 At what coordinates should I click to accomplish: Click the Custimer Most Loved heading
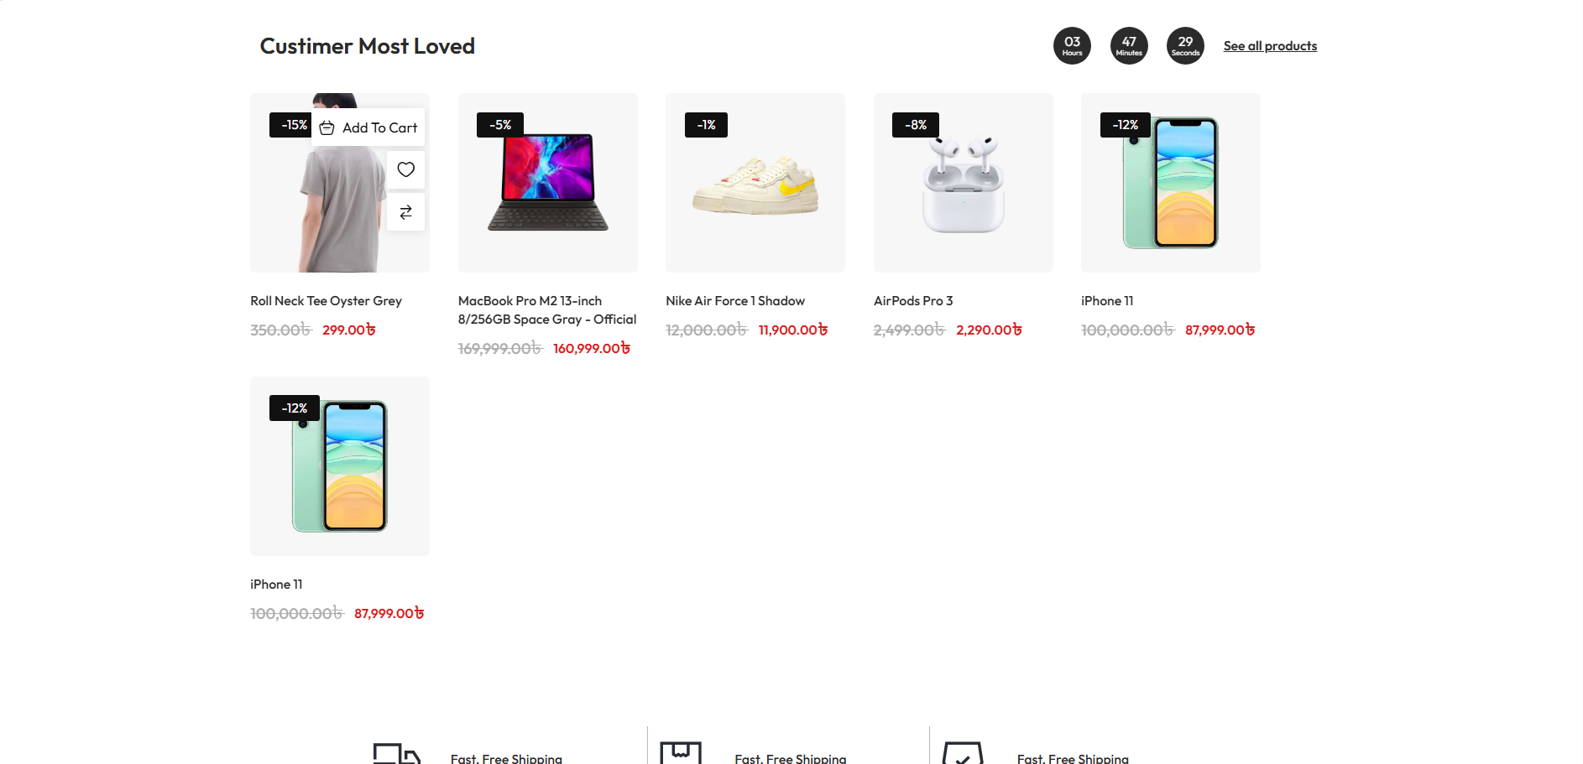pyautogui.click(x=368, y=46)
